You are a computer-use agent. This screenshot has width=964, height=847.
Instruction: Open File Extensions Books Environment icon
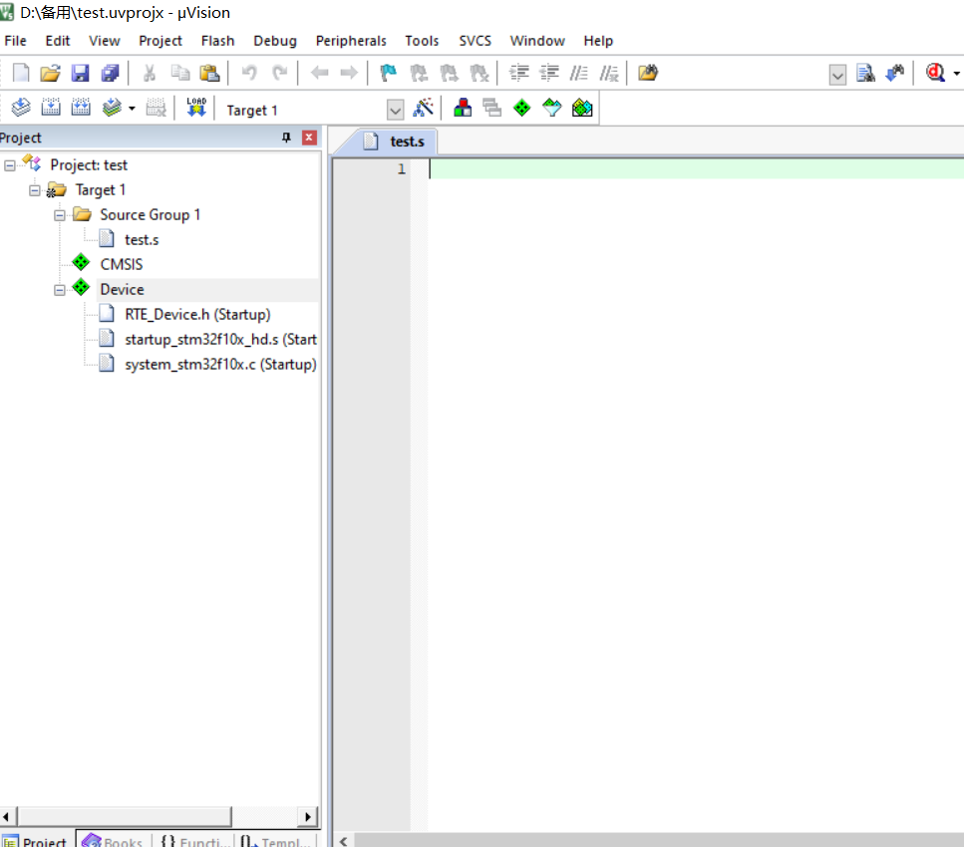tap(463, 108)
